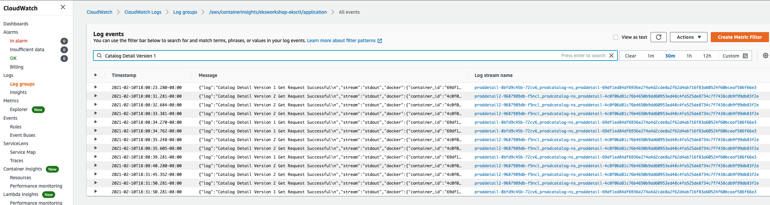Open Log groups breadcrumb link
The width and height of the screenshot is (770, 205).
point(185,12)
